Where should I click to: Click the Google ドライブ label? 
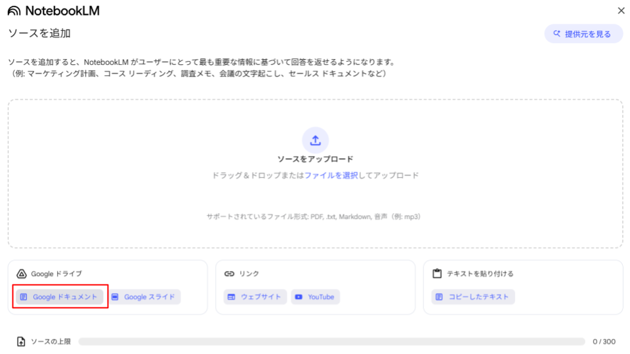pos(56,274)
